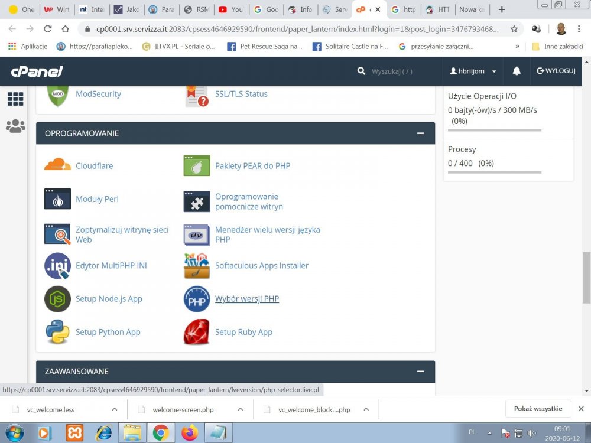The image size is (591, 443).
Task: Open options arrow for welcome-screen.php download
Action: 241,409
